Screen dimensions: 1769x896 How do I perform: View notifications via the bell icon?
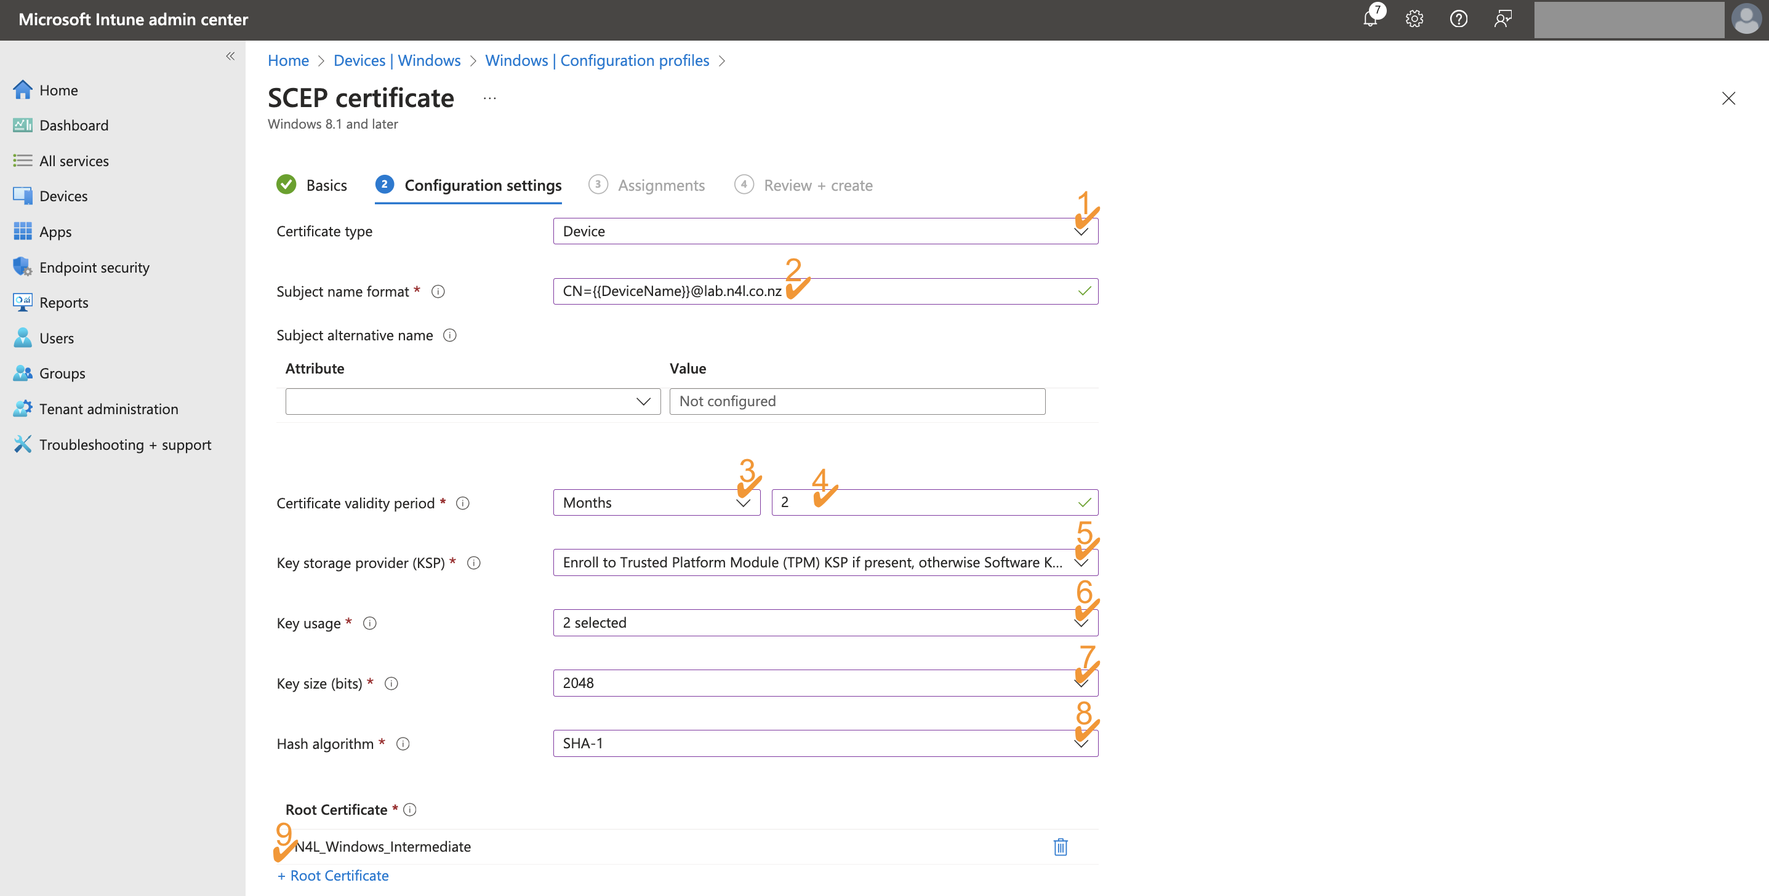point(1370,18)
